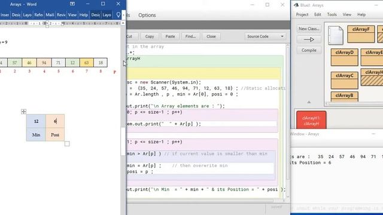This screenshot has width=383, height=215.
Task: Click array cell with value 18
Action: click(101, 63)
